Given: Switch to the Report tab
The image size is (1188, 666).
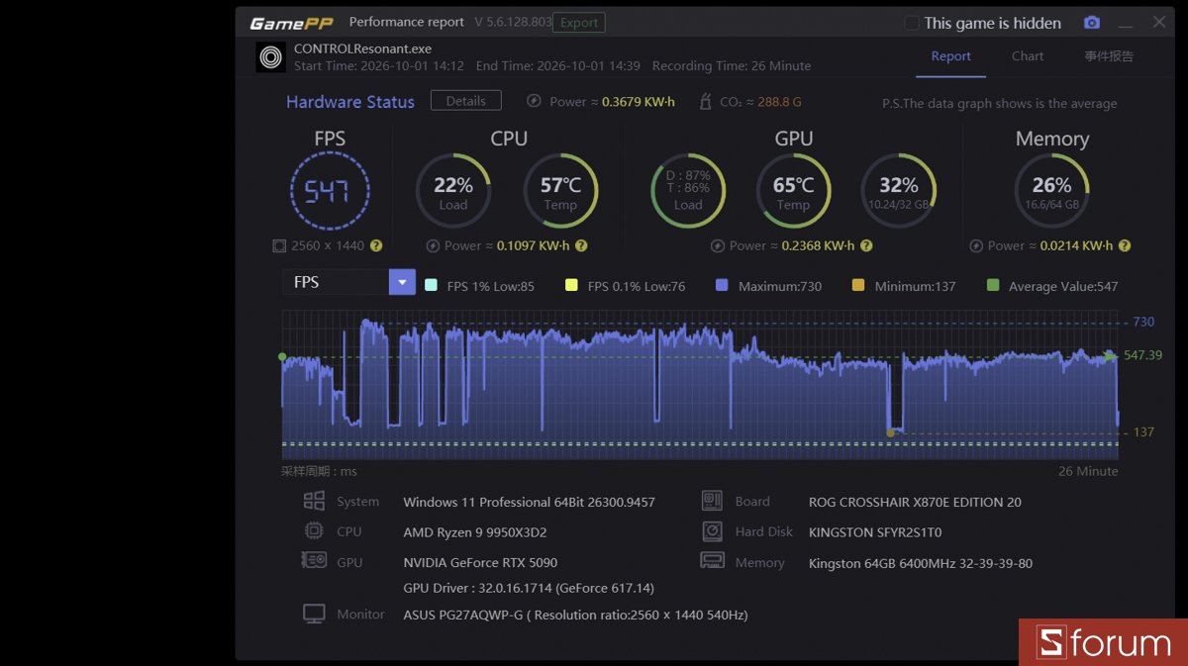Looking at the screenshot, I should point(950,56).
